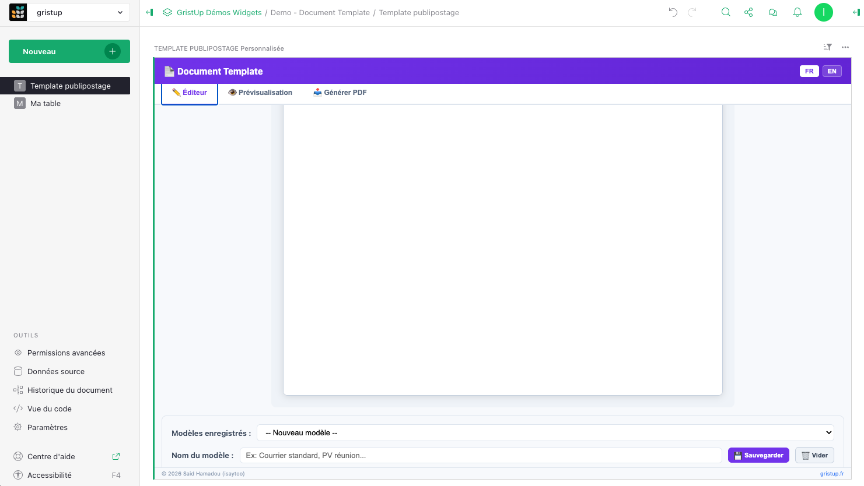Click the undo arrow icon
Viewport: 864px width, 486px height.
tap(673, 12)
